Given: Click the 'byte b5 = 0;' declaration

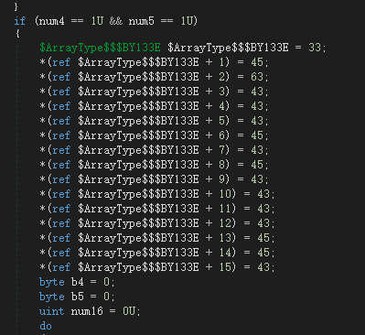Looking at the screenshot, I should (77, 297).
